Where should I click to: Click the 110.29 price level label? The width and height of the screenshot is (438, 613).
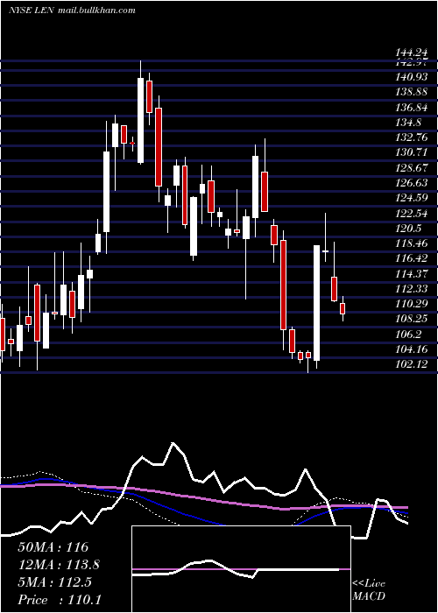click(411, 303)
